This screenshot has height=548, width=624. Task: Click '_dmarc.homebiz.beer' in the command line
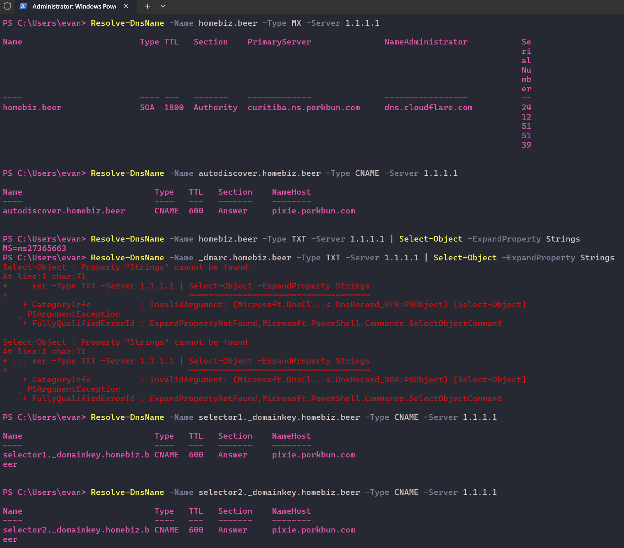(245, 258)
